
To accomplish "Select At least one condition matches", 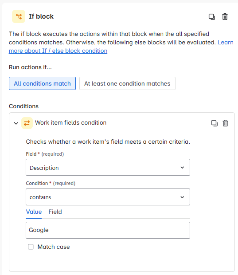I will (x=127, y=83).
